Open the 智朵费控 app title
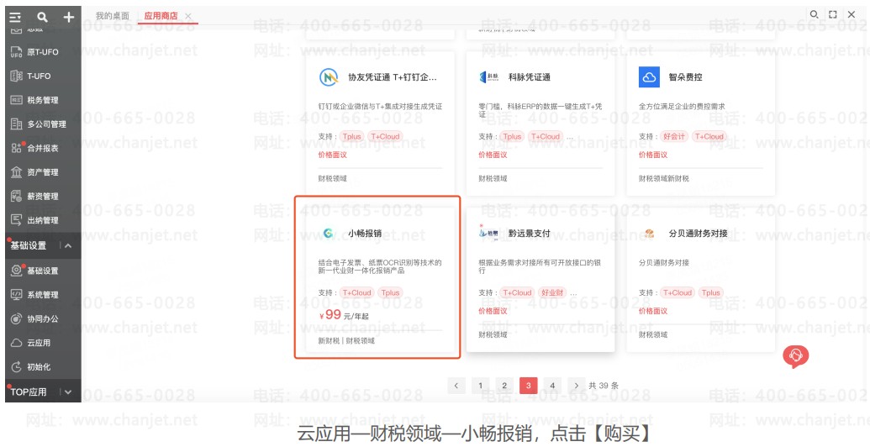The height and width of the screenshot is (447, 870). (686, 77)
